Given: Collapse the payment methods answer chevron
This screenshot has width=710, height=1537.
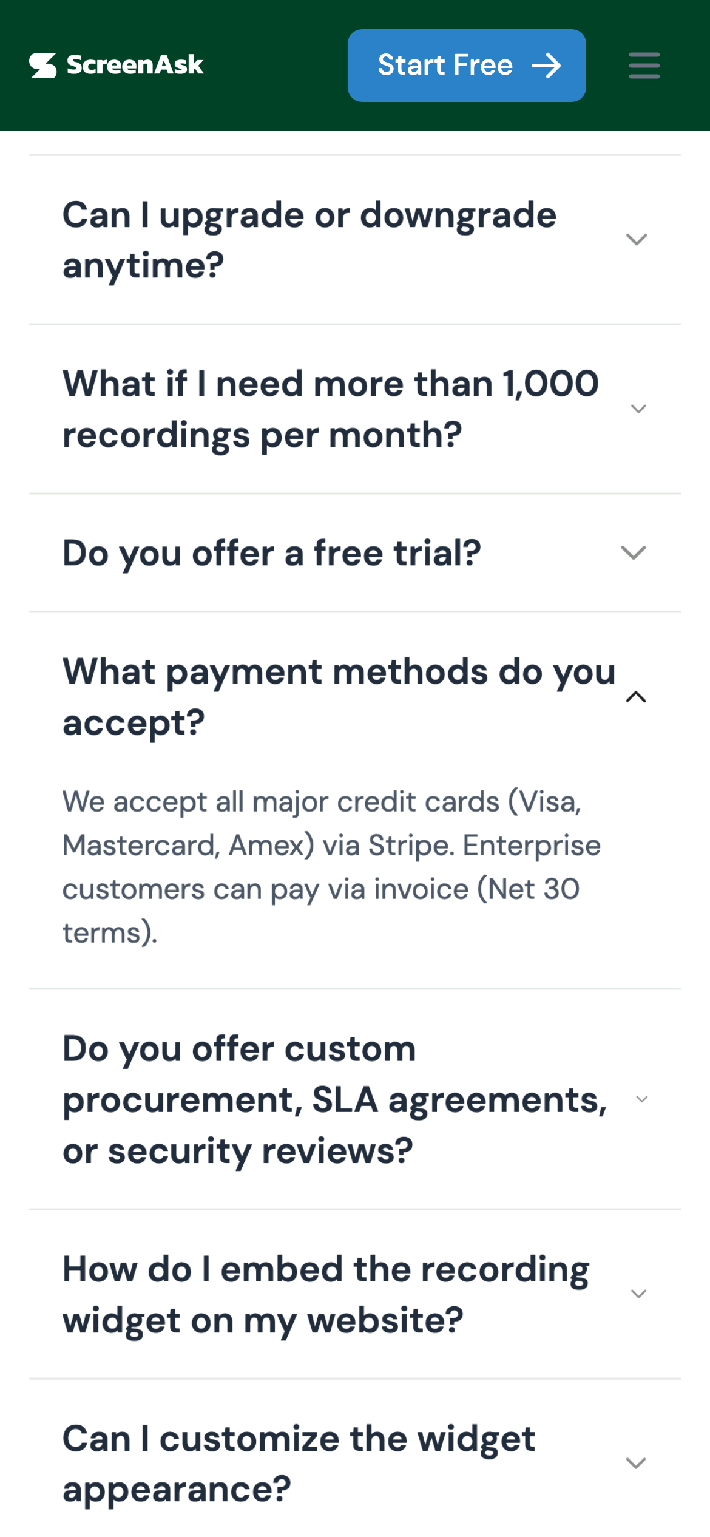Looking at the screenshot, I should [x=635, y=697].
